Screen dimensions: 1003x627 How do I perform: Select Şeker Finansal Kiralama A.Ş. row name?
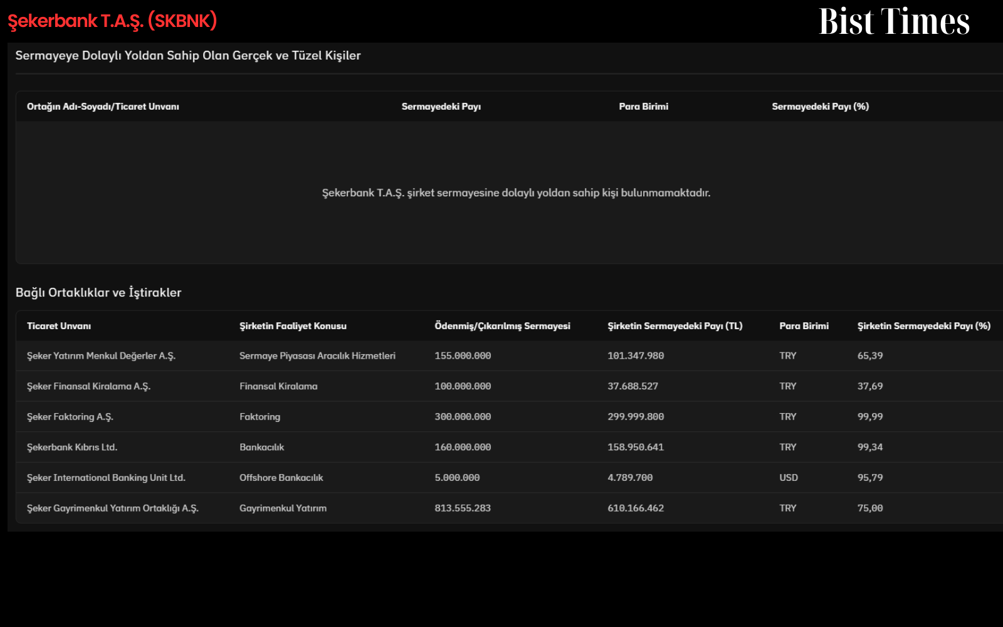[88, 386]
